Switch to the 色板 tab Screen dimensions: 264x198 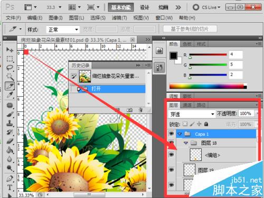[x=187, y=44]
